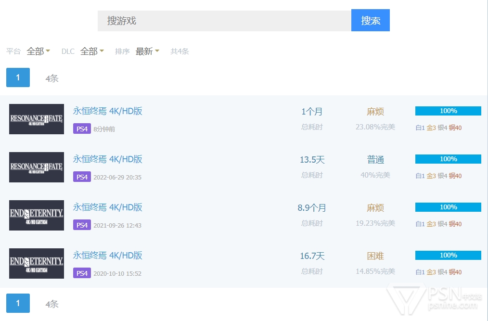
Task: Click the 4条 count below the game list
Action: tap(52, 304)
